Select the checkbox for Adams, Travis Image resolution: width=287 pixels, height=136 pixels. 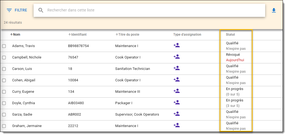coord(4,46)
